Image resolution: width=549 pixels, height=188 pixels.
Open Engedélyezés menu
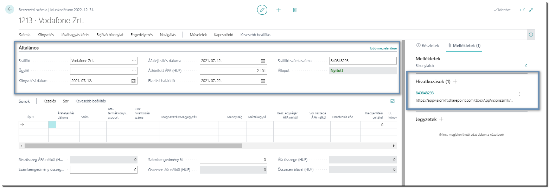(x=141, y=35)
